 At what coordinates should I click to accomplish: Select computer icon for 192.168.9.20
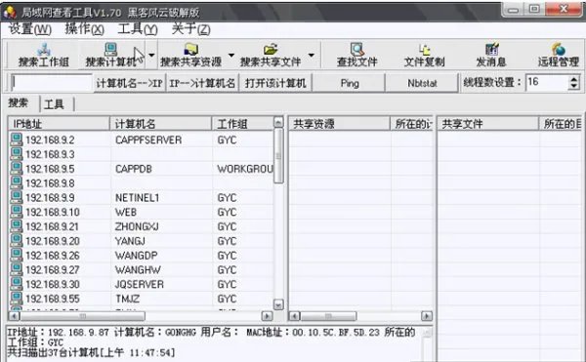16,240
